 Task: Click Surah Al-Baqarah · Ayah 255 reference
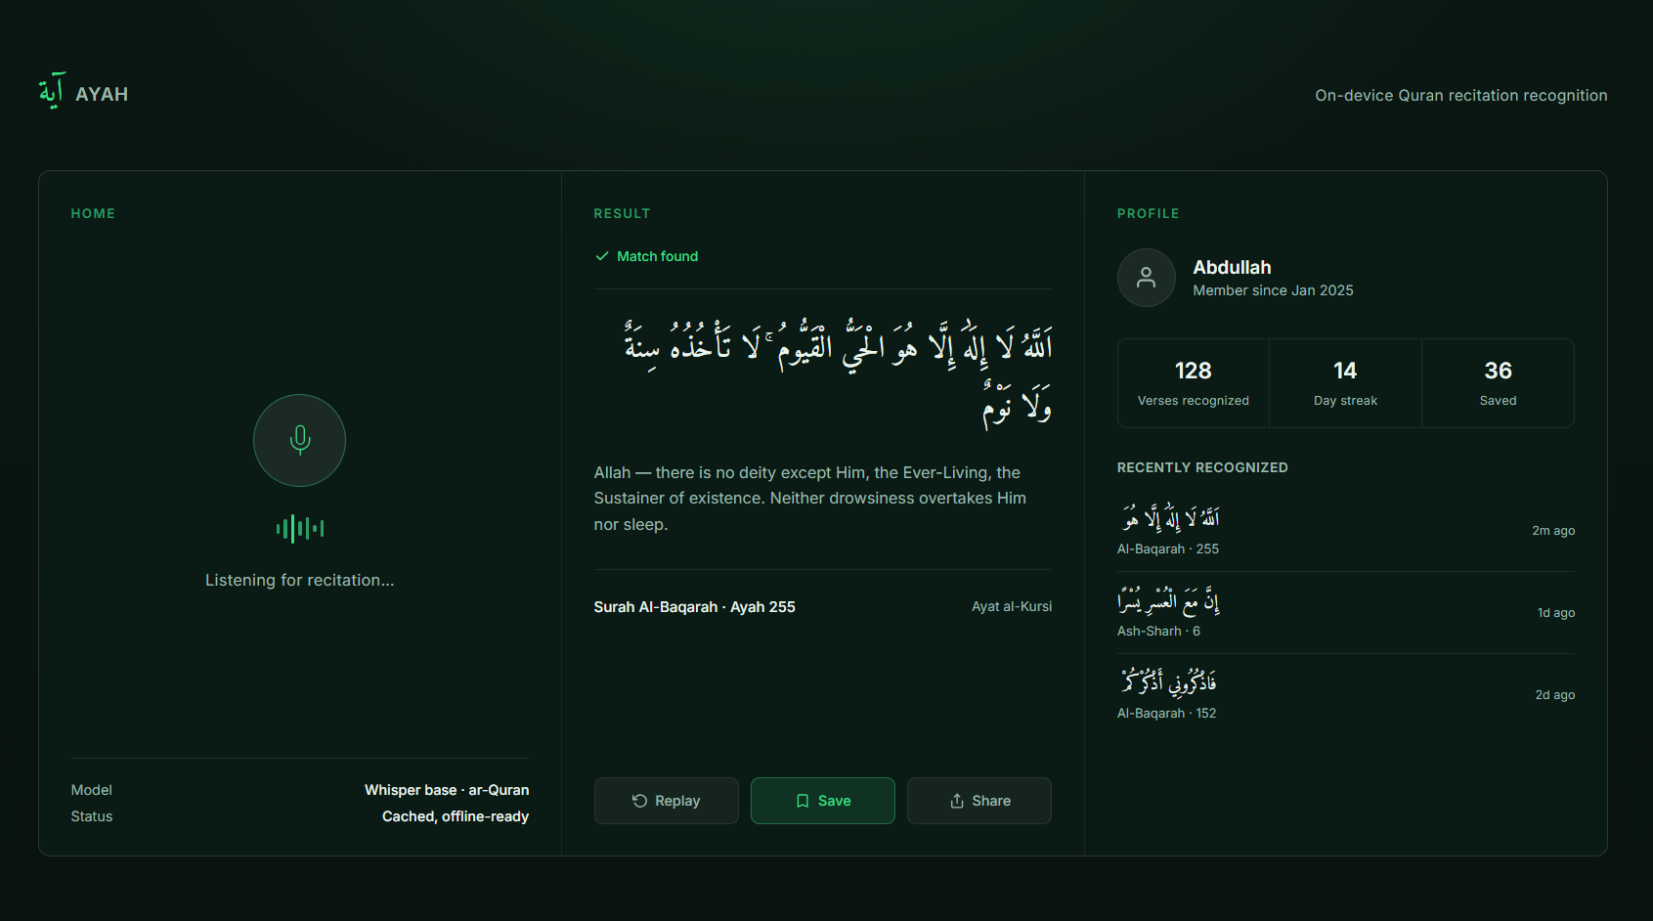(x=694, y=607)
